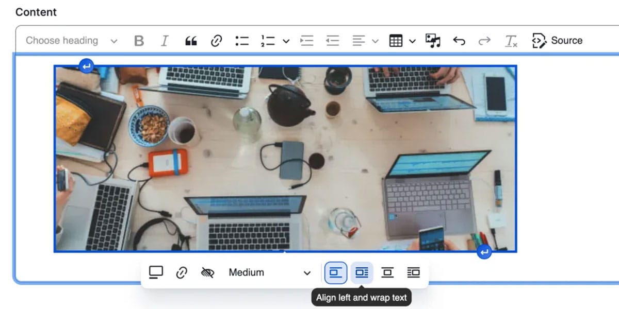Remove text formatting
This screenshot has width=619, height=309.
coord(511,41)
